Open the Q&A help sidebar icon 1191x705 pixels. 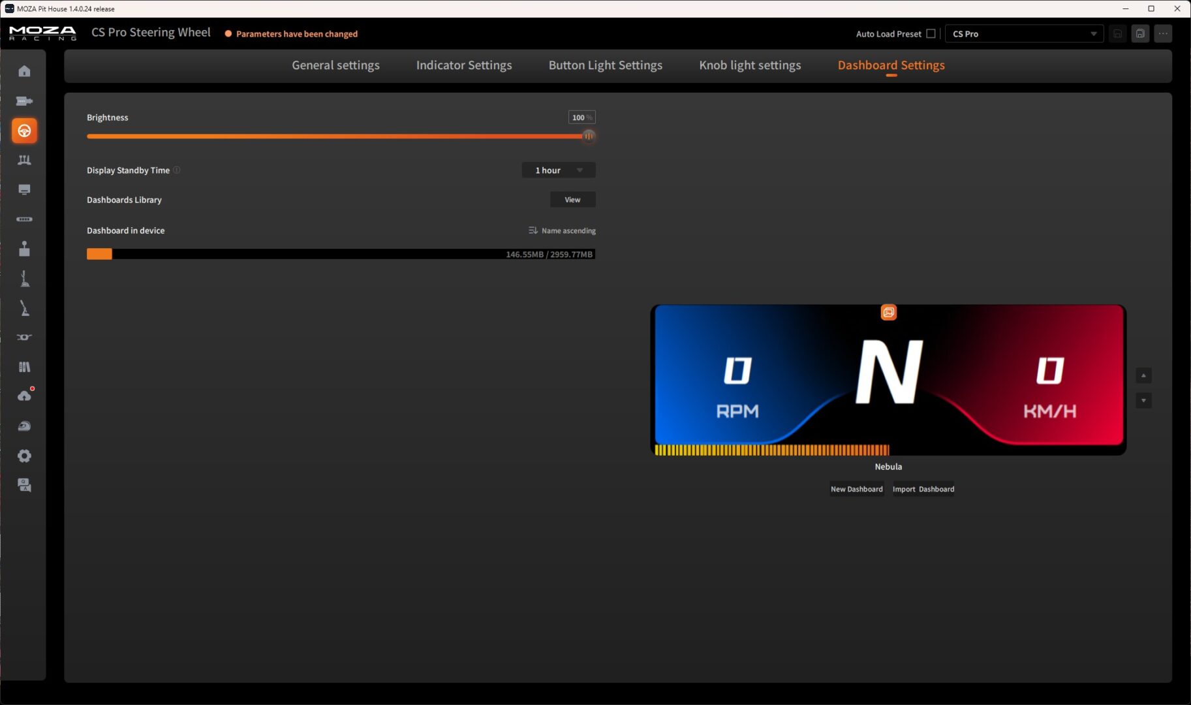pyautogui.click(x=24, y=485)
